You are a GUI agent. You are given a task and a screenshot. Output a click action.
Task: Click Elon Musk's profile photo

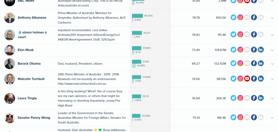10,50
